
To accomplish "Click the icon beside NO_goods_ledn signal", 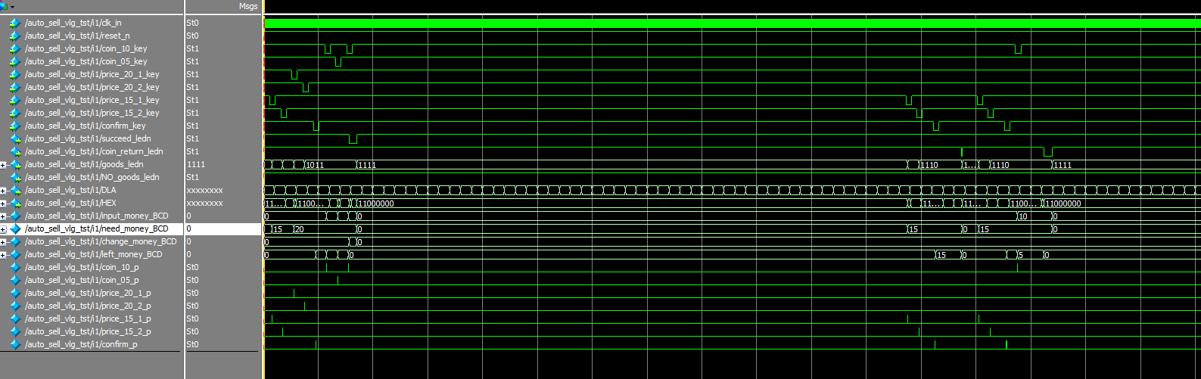I will coord(16,177).
